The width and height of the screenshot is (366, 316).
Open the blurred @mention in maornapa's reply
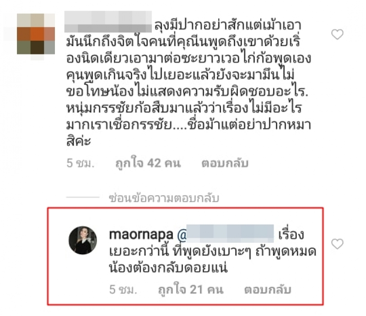pos(226,234)
